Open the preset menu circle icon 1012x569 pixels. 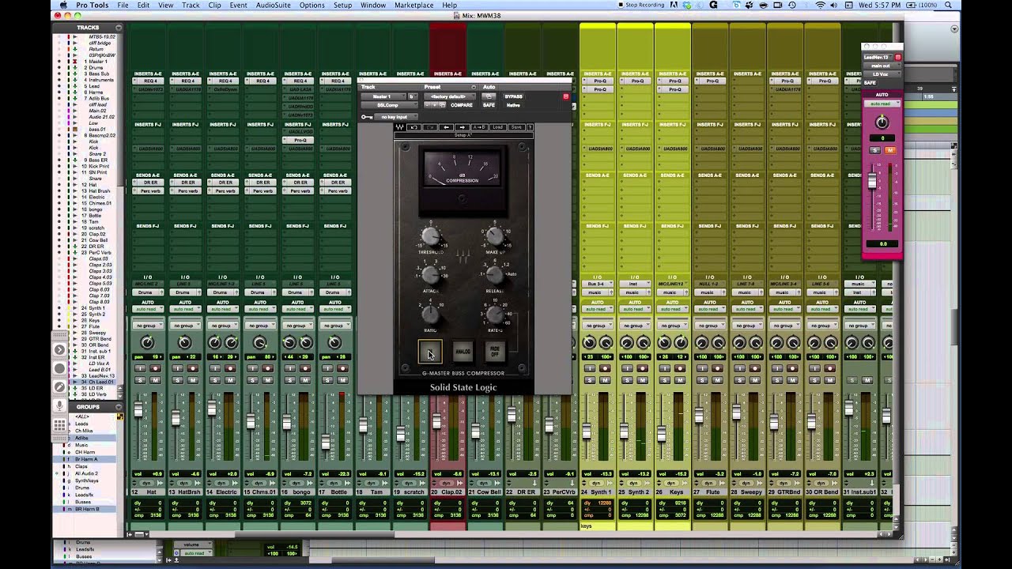point(474,87)
